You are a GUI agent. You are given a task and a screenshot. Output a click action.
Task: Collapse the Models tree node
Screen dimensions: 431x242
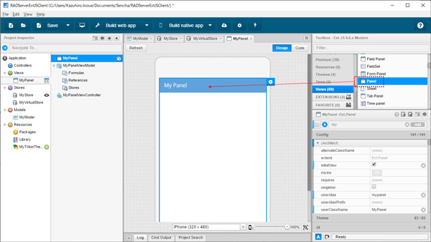(x=5, y=110)
